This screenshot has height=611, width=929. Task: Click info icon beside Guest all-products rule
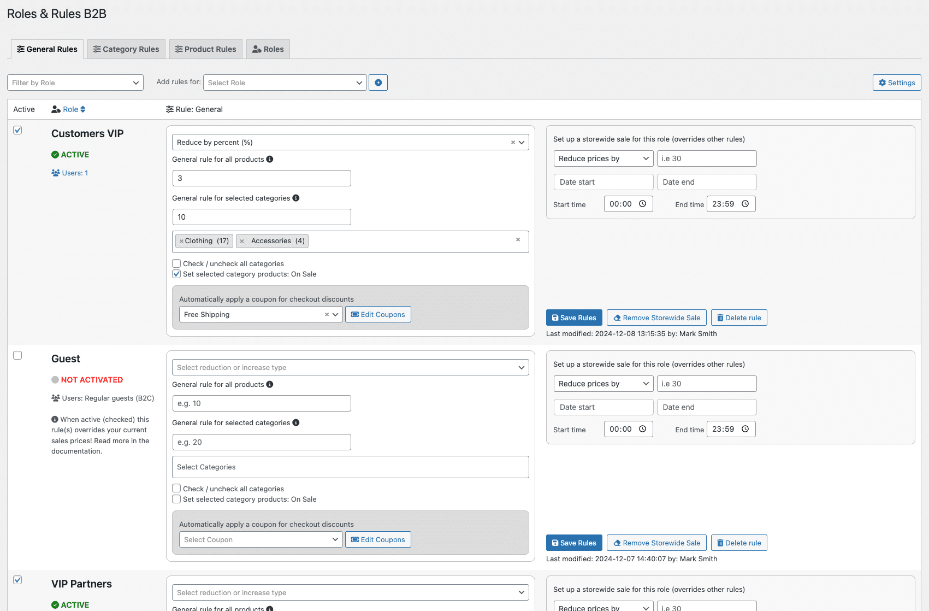(x=270, y=384)
